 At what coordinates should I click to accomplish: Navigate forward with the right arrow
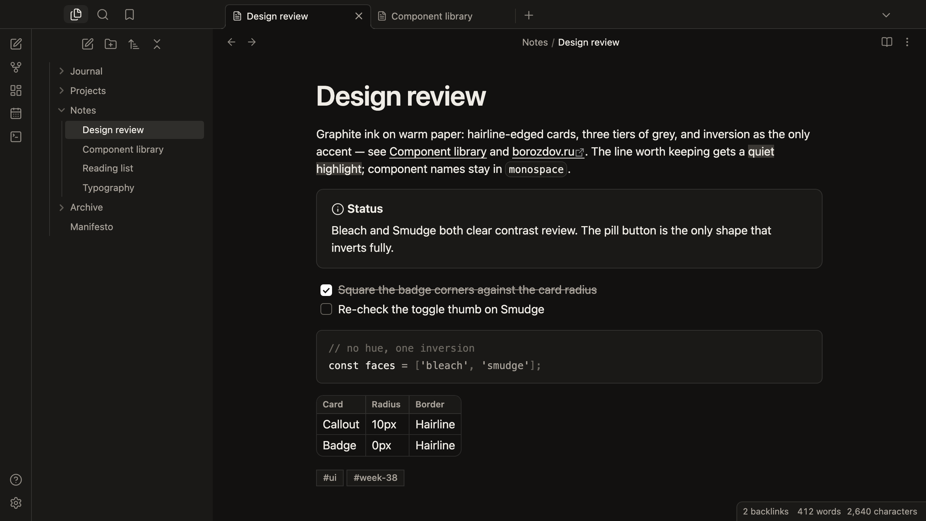pos(252,42)
